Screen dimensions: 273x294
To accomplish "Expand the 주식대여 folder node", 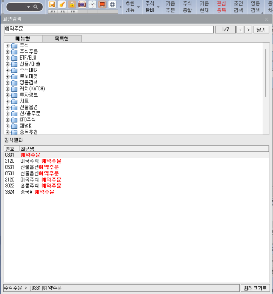I will pyautogui.click(x=7, y=70).
